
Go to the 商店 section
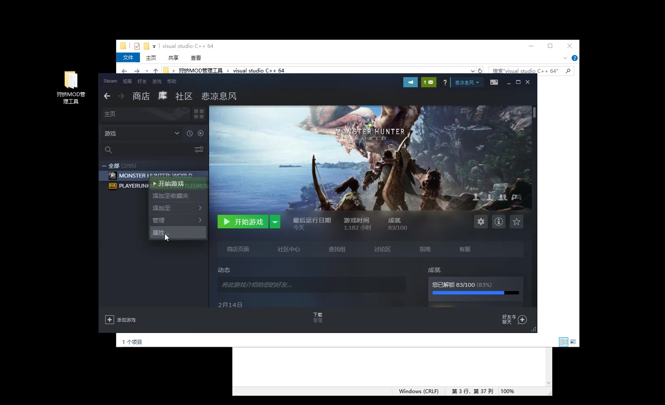tap(141, 96)
